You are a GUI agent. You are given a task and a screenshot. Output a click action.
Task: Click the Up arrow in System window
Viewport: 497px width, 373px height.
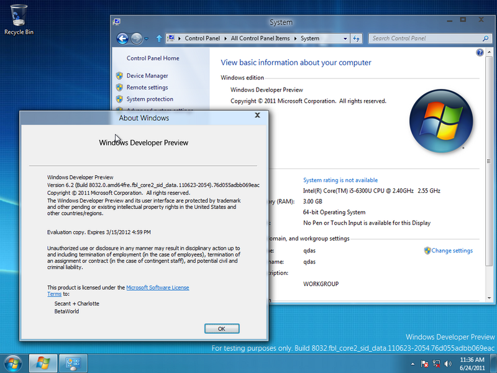159,39
